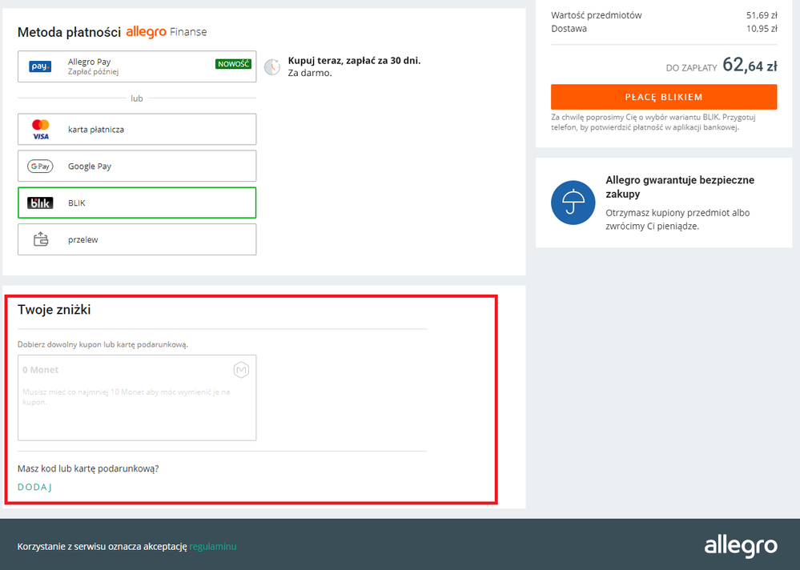Click the blue Allegro Pay logo icon

point(40,66)
